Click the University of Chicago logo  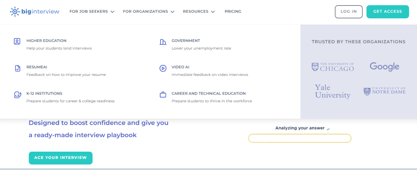[x=333, y=67]
